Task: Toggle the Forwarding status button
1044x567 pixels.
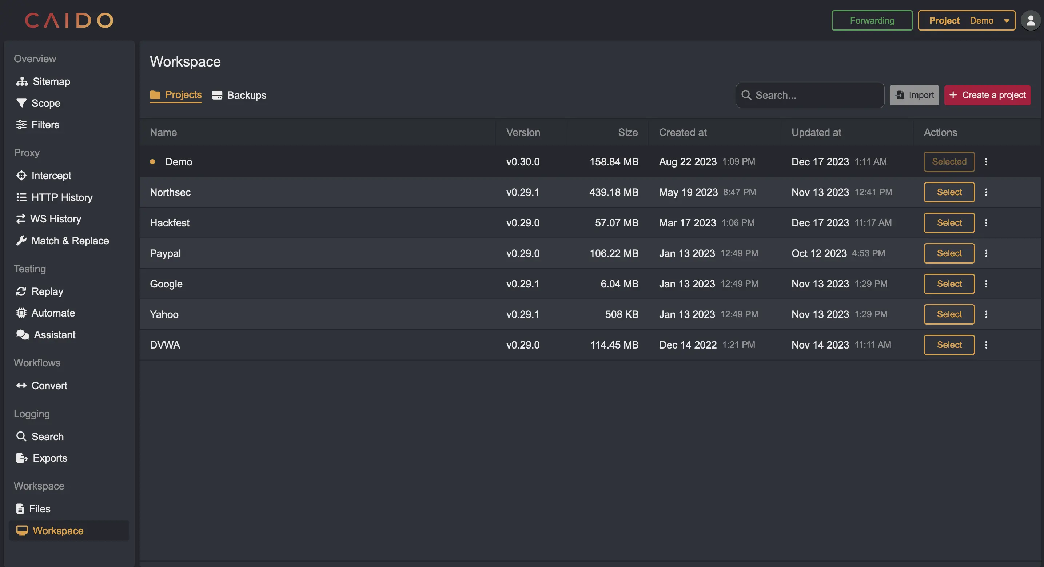Action: click(872, 20)
